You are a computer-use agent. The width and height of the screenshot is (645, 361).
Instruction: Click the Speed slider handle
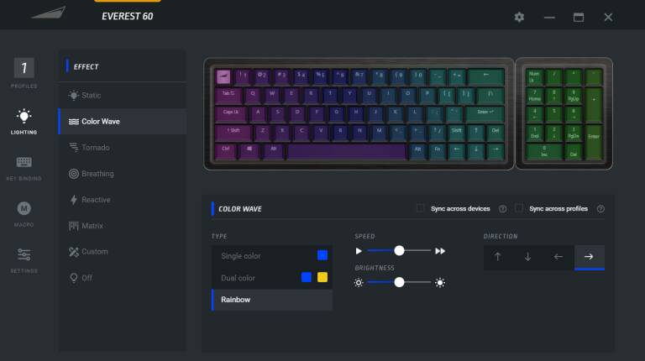[399, 251]
